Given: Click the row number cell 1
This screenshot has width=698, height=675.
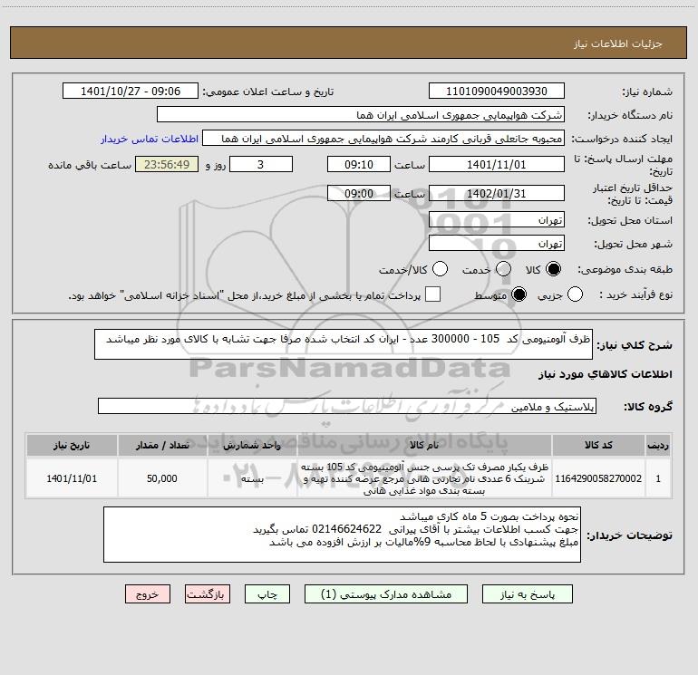Looking at the screenshot, I should [x=658, y=478].
